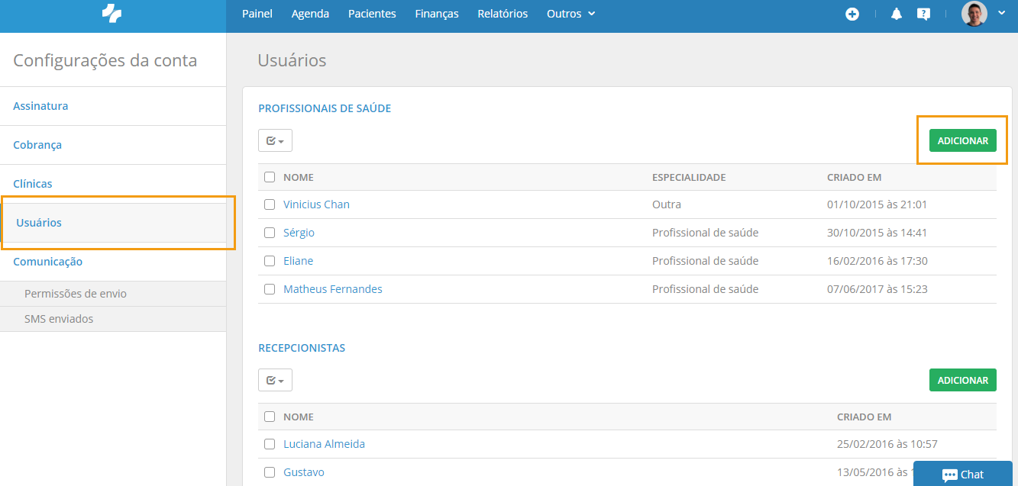
Task: Go to Painel in top menu
Action: (257, 14)
